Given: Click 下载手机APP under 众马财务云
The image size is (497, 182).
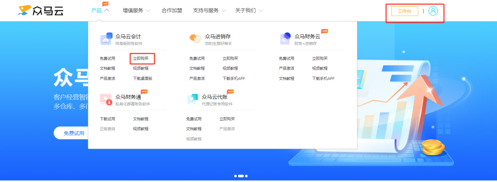Looking at the screenshot, I should 323,79.
